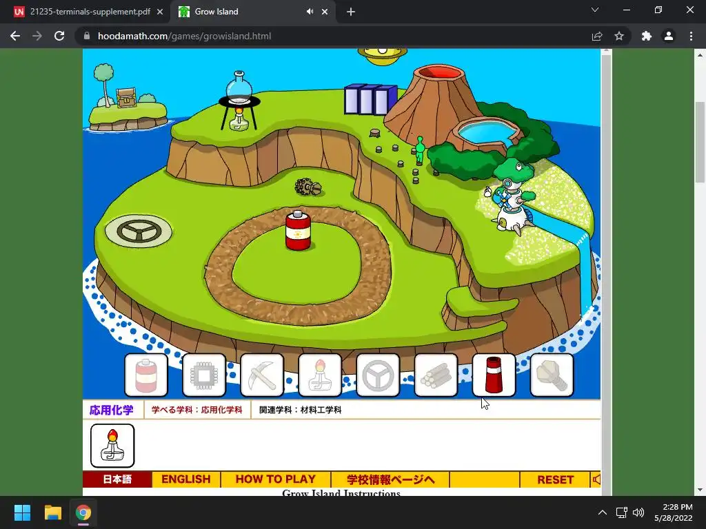Click the green person figure
The image size is (706, 529).
[x=420, y=150]
